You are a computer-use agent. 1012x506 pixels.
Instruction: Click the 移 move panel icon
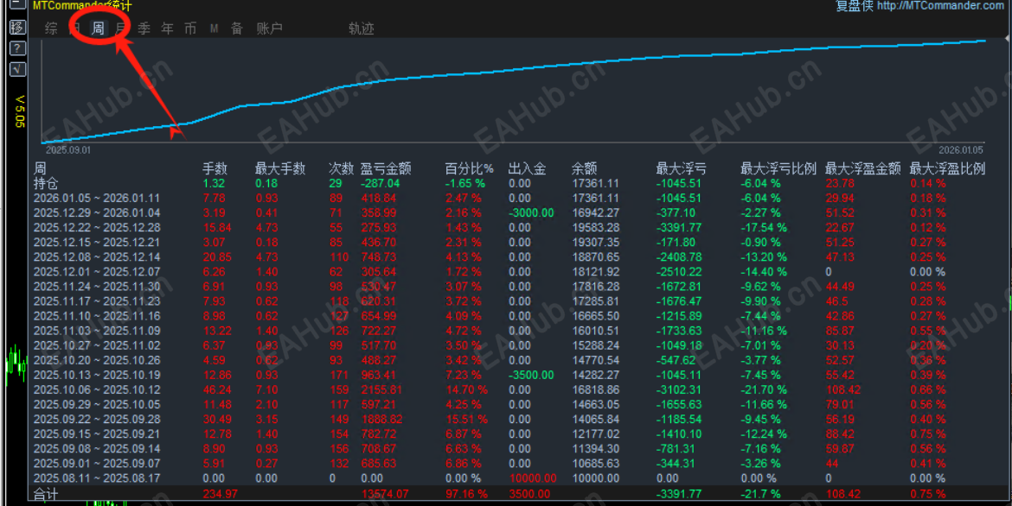17,27
